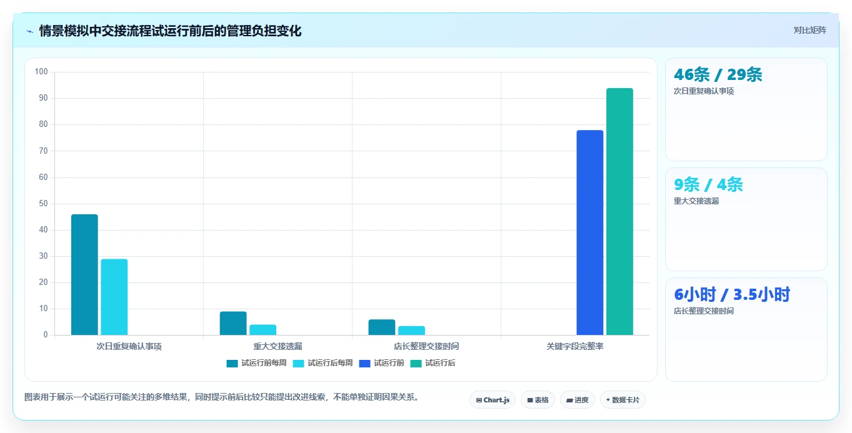Click the 9条 / 4条 card value
The height and width of the screenshot is (433, 852).
pos(708,185)
